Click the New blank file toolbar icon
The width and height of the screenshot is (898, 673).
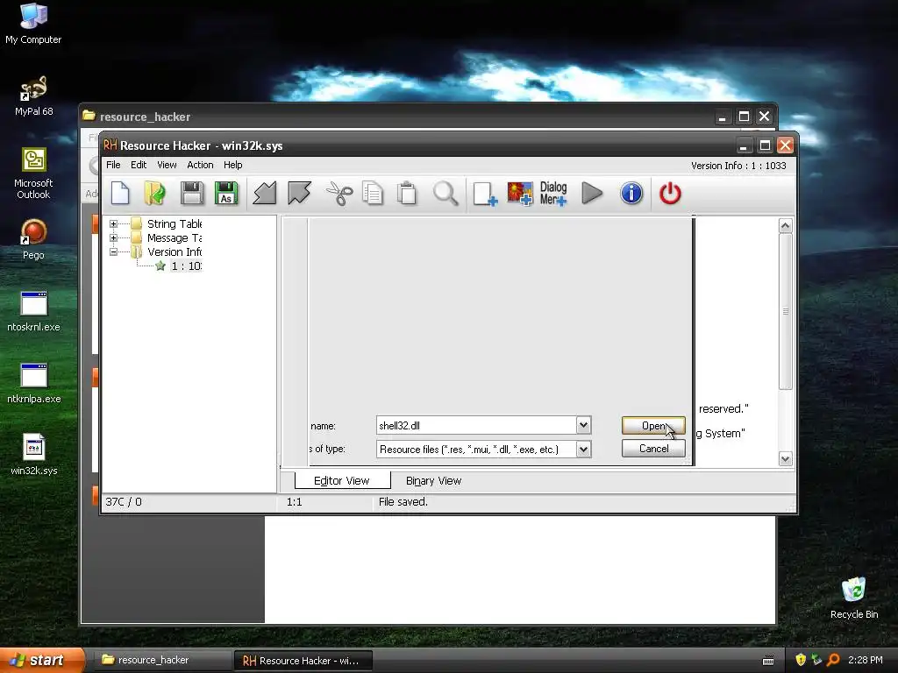point(119,194)
